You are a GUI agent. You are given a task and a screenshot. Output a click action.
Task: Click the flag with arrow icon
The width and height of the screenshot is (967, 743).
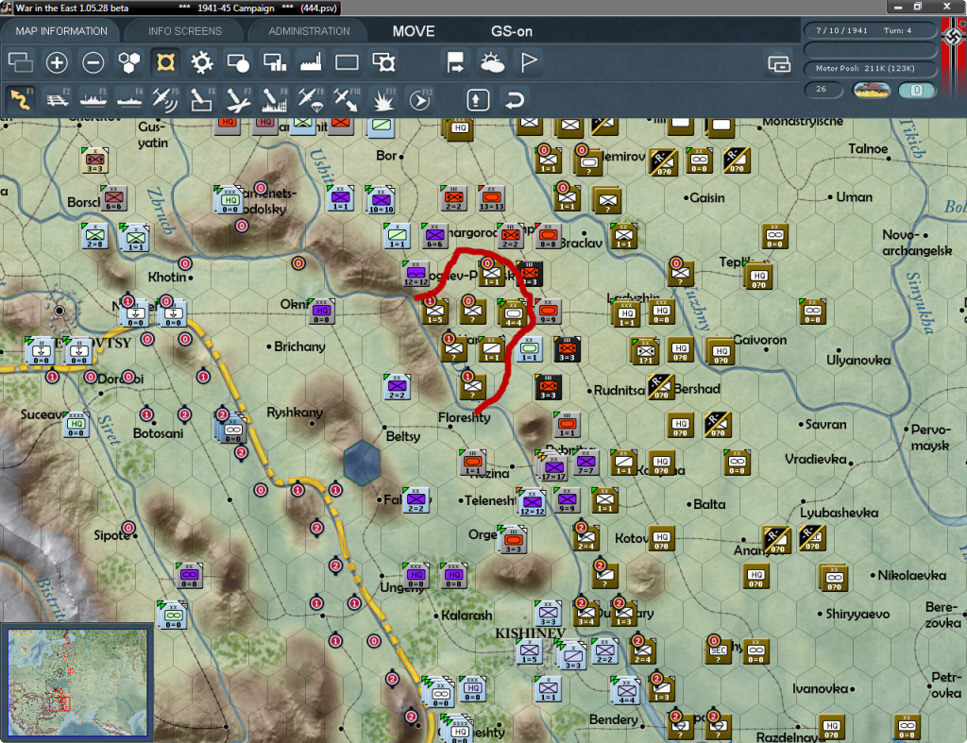tap(455, 62)
